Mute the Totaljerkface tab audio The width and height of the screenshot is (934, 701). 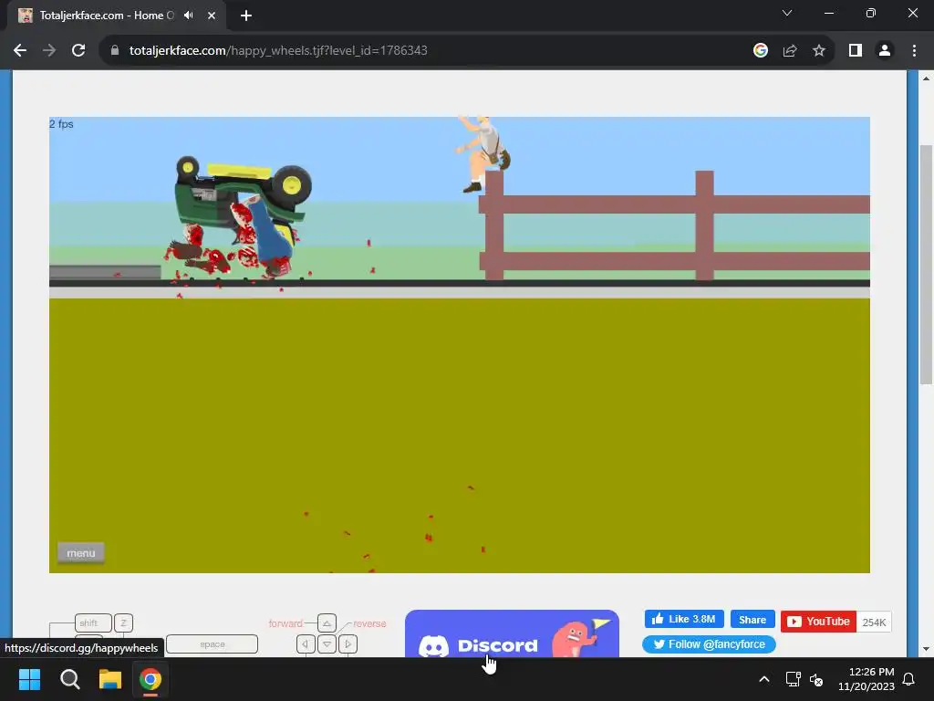(189, 16)
